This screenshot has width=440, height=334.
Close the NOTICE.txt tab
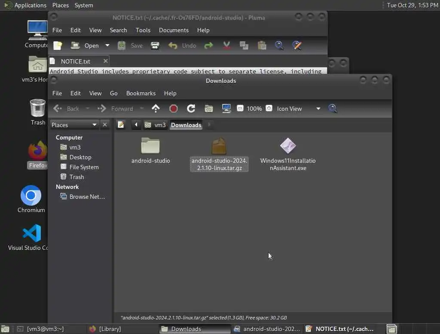106,61
